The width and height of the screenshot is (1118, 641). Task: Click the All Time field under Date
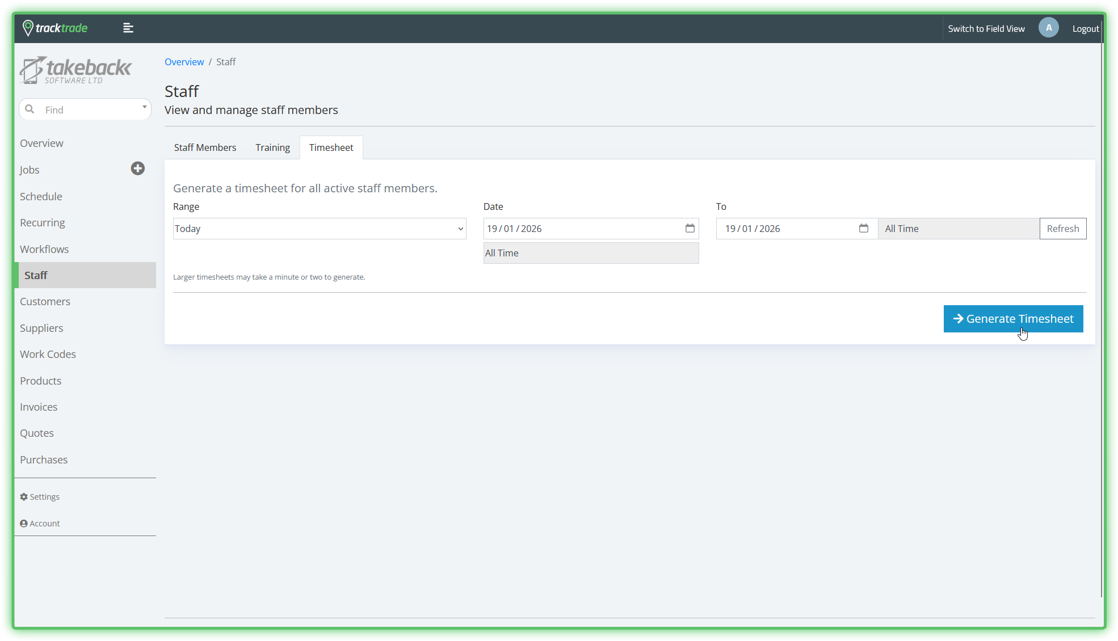[590, 253]
